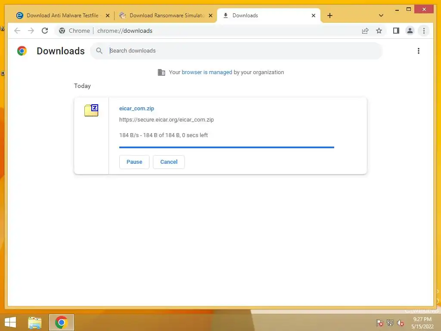The height and width of the screenshot is (331, 441).
Task: Click the 184 B/s download status text
Action: (163, 135)
